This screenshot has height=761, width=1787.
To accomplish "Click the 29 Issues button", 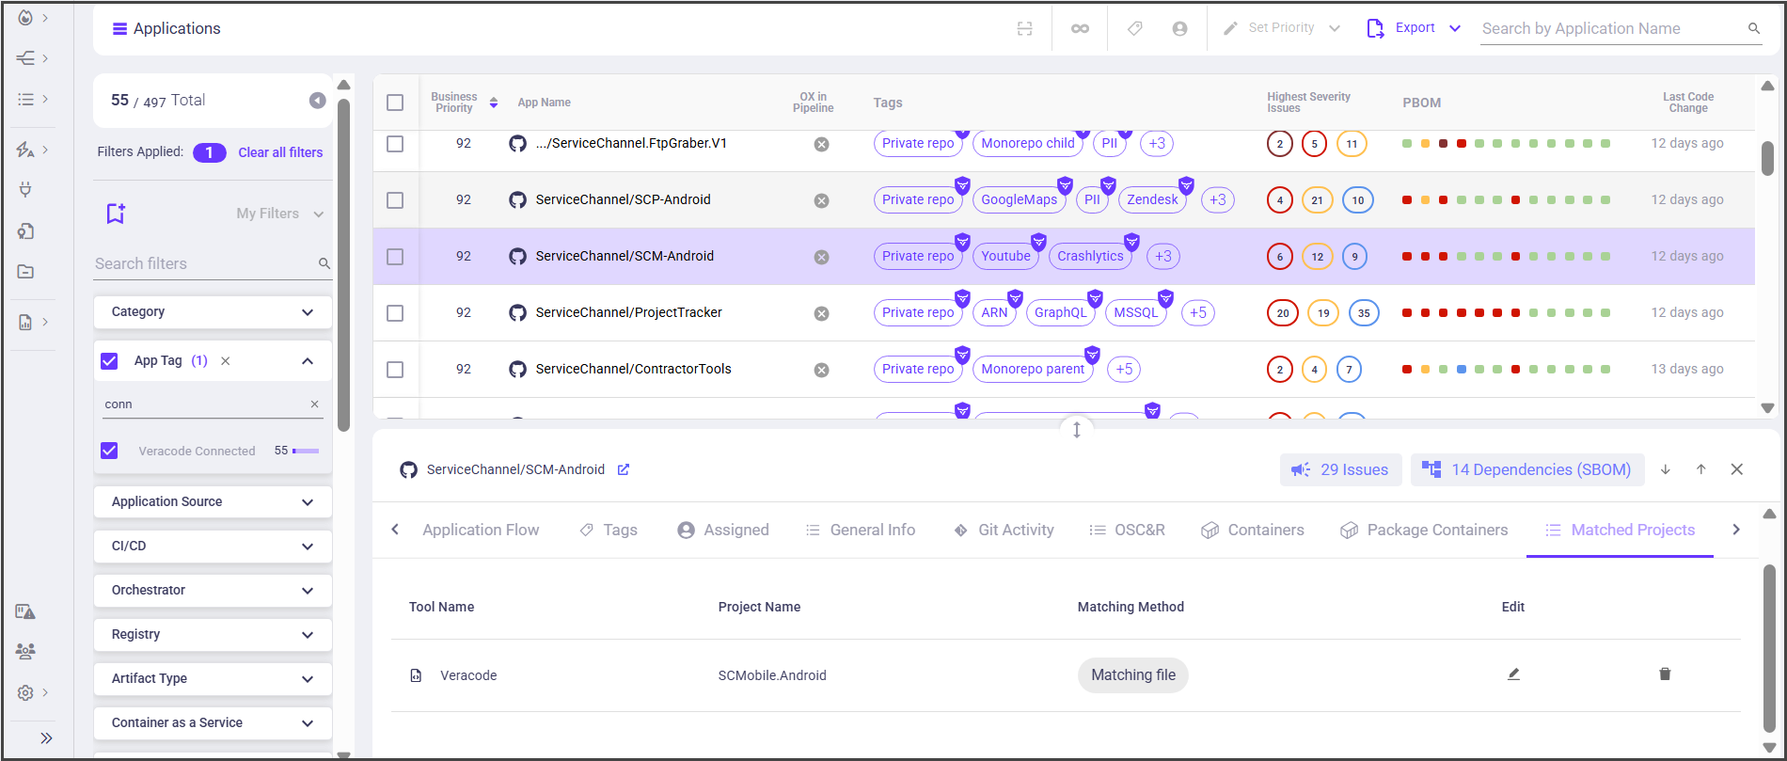I will click(1340, 469).
